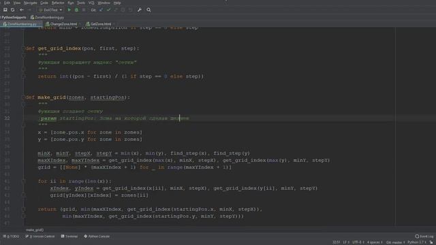Click the Git rollback icon
The width and height of the screenshot is (436, 245).
point(131,10)
